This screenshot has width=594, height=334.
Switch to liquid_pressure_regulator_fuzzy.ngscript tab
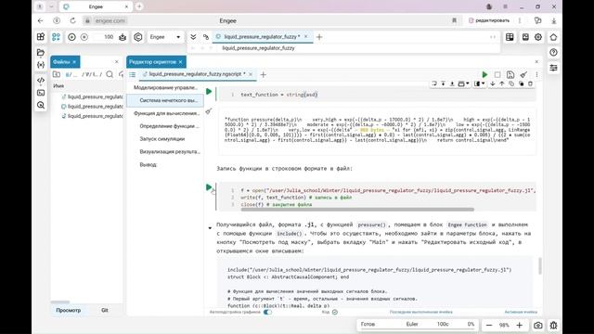tap(197, 74)
